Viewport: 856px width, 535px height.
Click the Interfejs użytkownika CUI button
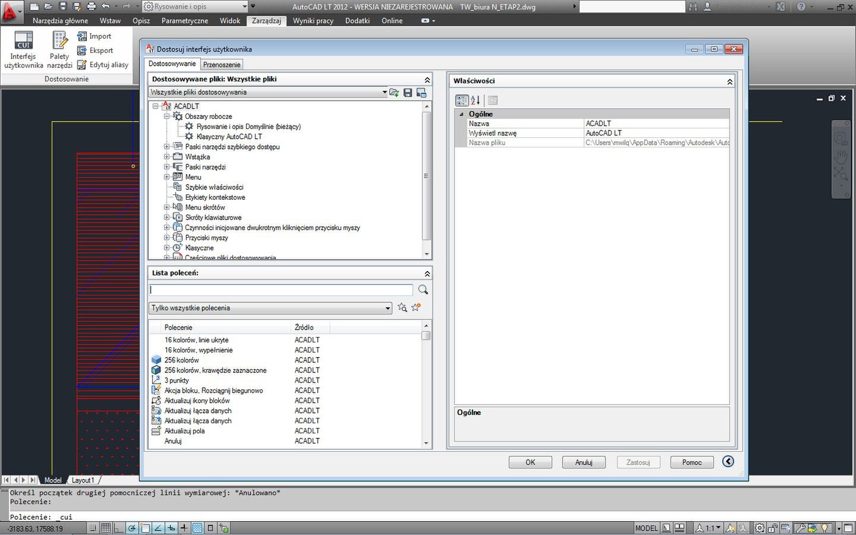[23, 50]
